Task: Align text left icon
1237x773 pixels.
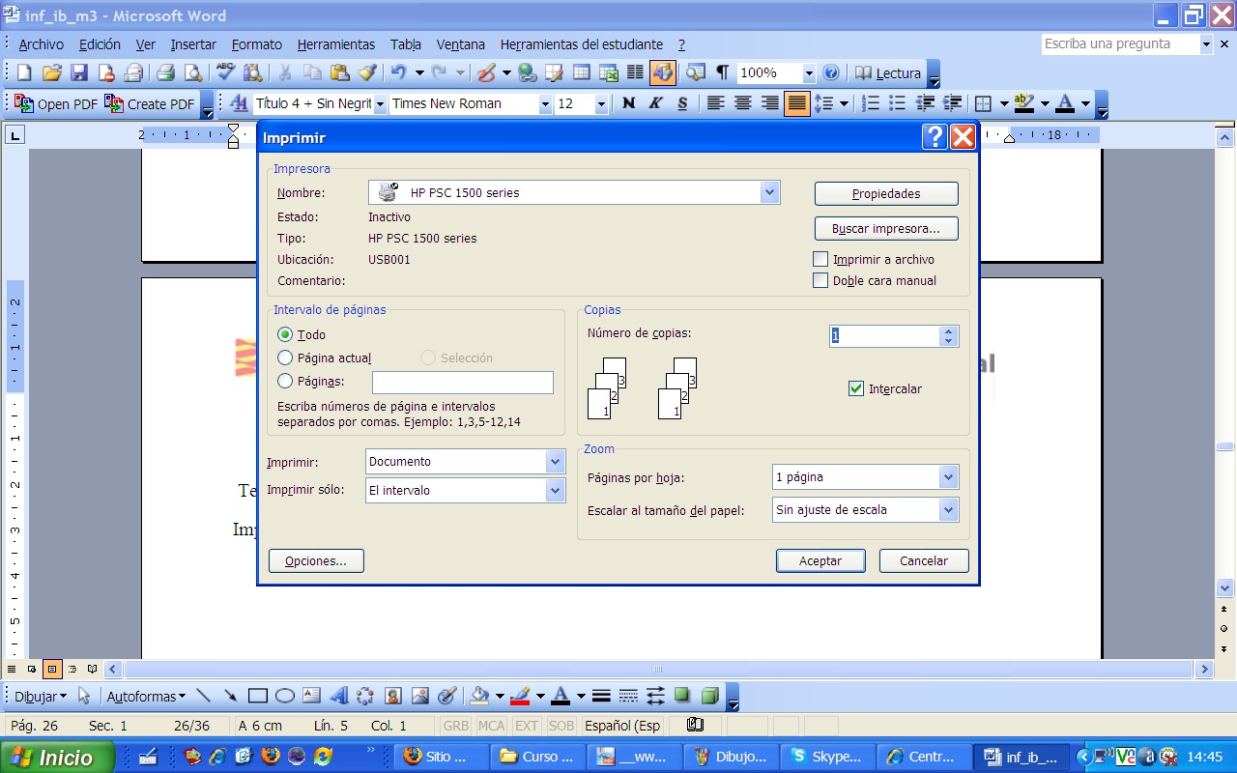Action: tap(715, 103)
